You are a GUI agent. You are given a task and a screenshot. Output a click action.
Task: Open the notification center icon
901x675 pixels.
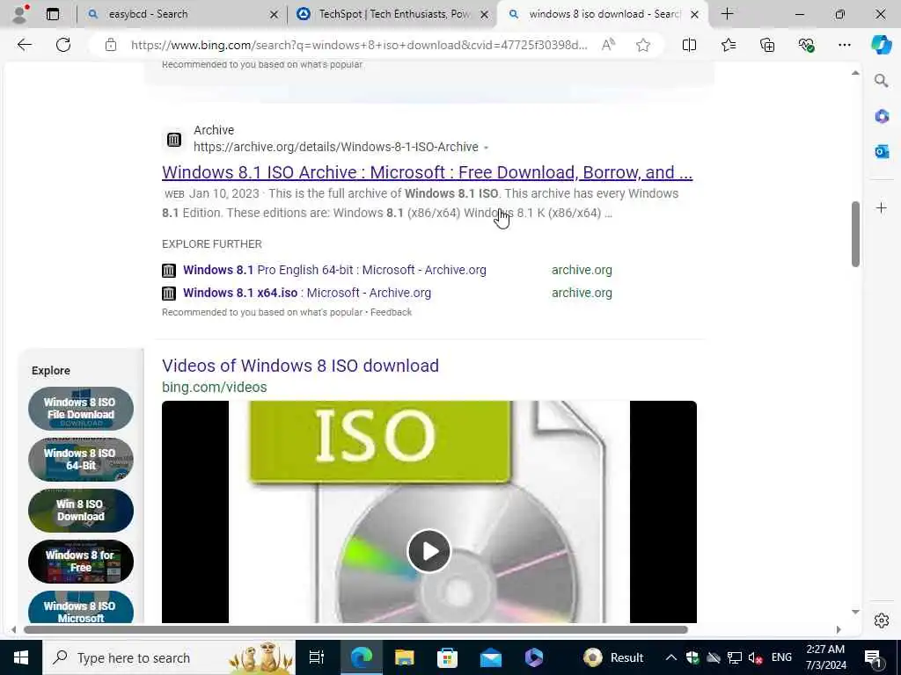(873, 657)
